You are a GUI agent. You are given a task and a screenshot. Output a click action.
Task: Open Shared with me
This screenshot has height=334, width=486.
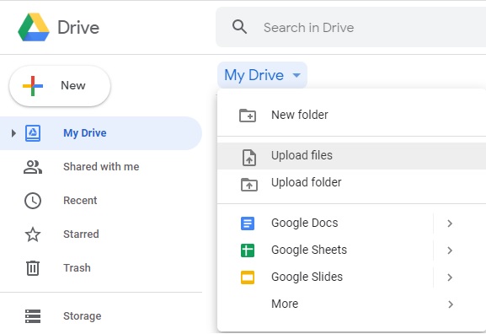101,167
